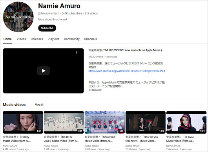Play the featured video with center play button
Image resolution: width=208 pixels, height=152 pixels.
click(x=44, y=71)
